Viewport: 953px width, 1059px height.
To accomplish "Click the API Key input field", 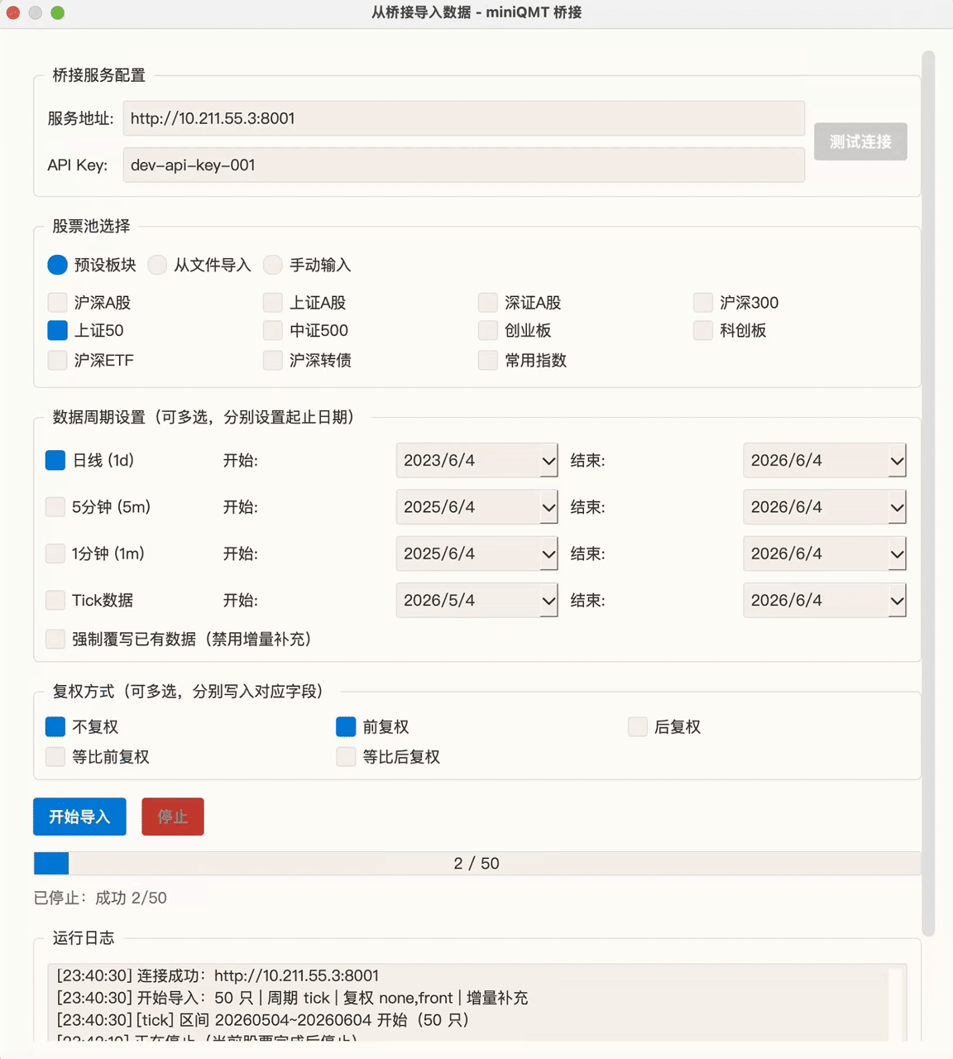I will pyautogui.click(x=464, y=165).
